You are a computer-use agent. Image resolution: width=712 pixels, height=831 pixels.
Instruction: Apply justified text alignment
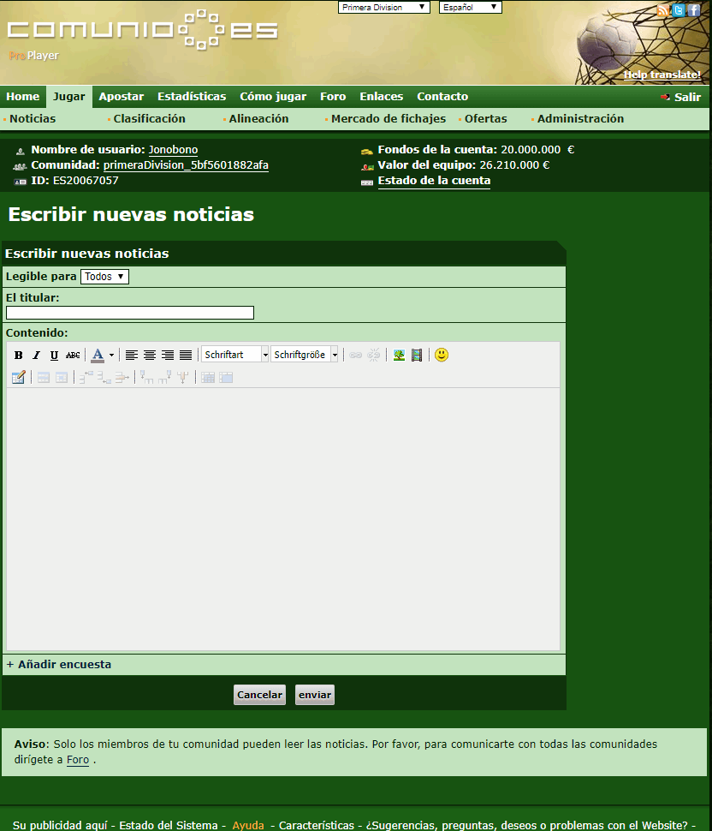click(186, 356)
